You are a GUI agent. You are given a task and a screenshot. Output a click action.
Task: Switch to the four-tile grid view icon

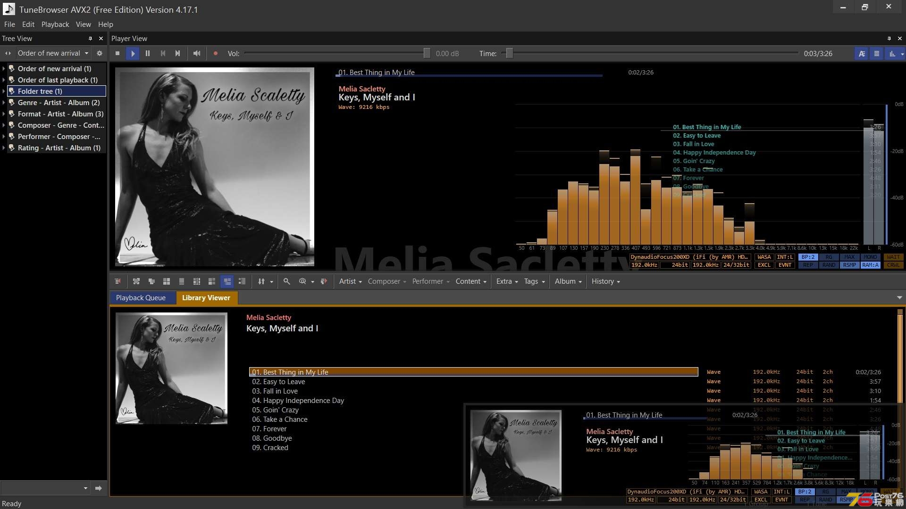167,281
